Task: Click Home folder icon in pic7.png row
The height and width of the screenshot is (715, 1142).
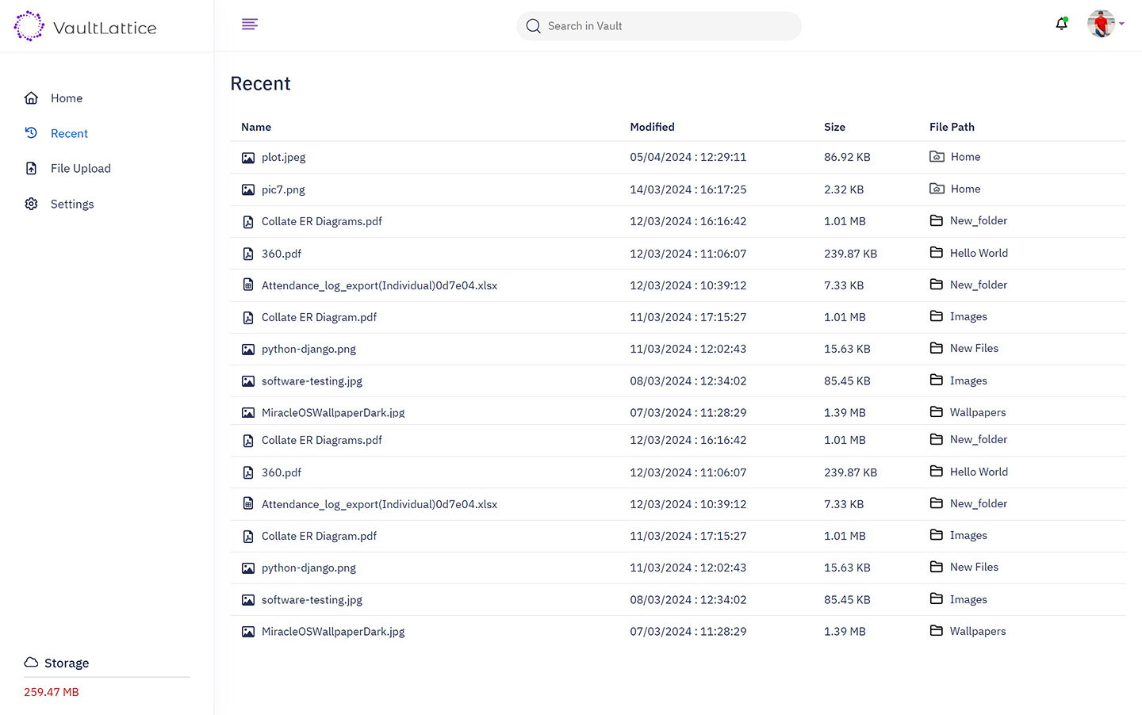Action: click(937, 189)
